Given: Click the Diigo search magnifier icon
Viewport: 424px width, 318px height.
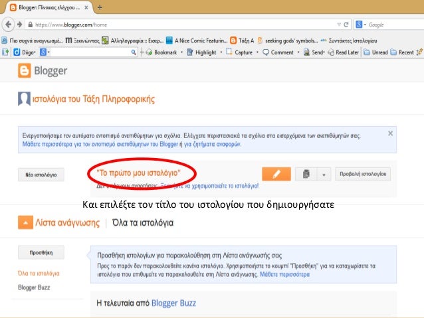Looking at the screenshot, I should coord(134,52).
